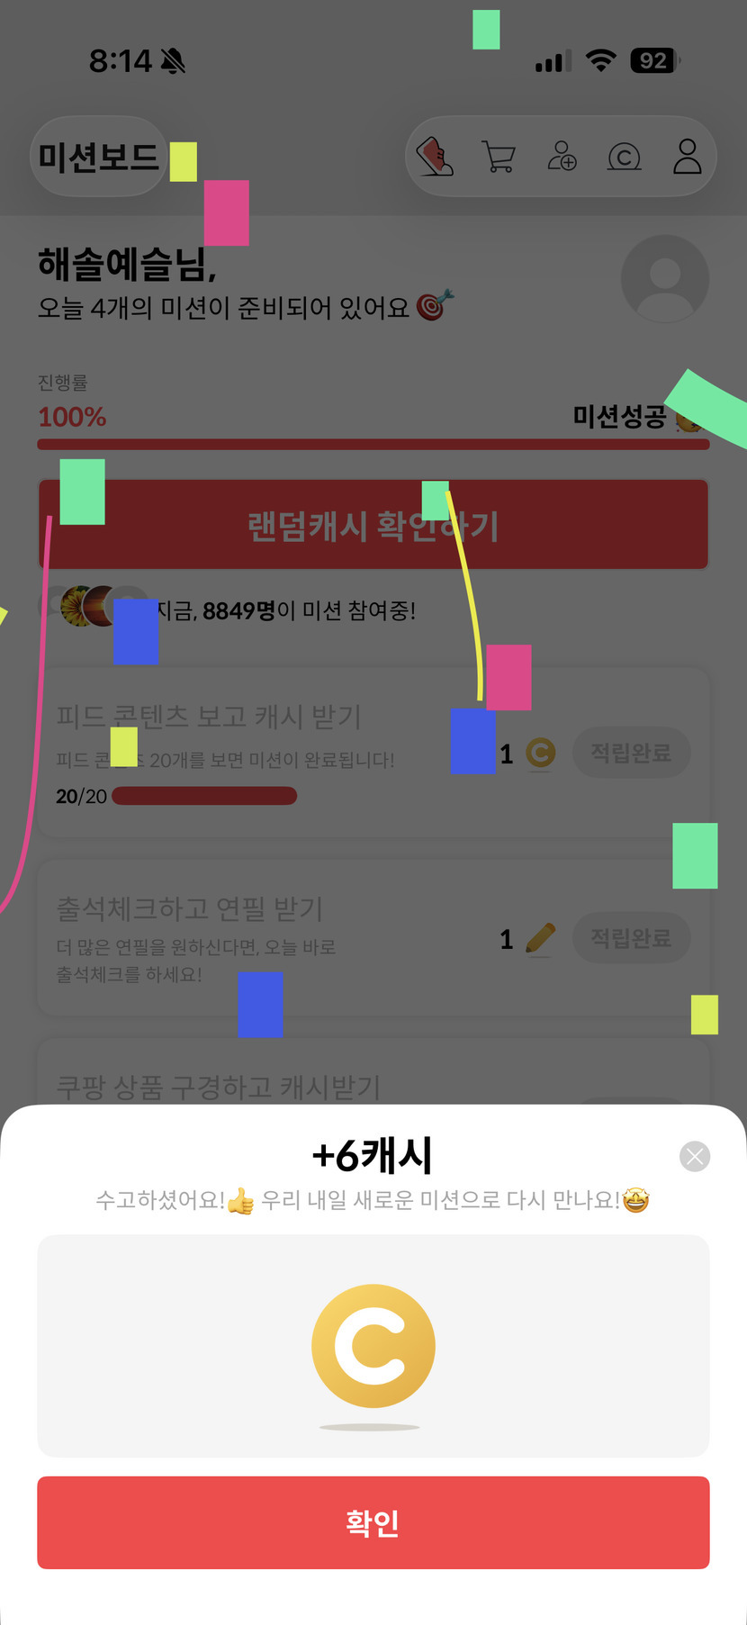747x1625 pixels.
Task: Tap the pencil reward icon
Action: pyautogui.click(x=540, y=939)
